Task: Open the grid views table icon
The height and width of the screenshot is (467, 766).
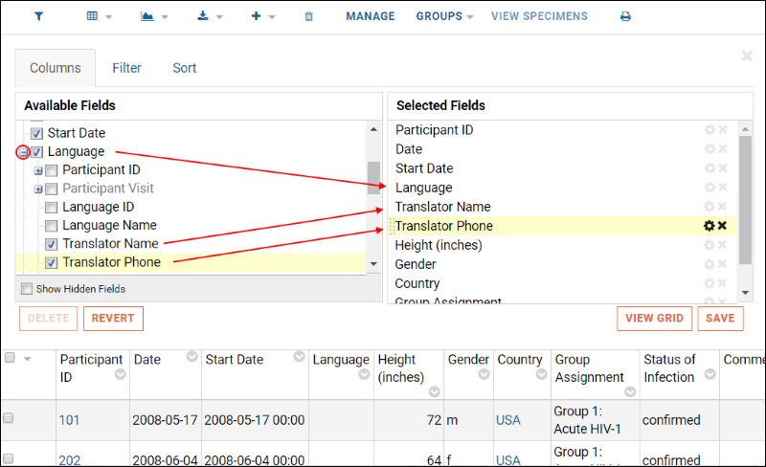Action: click(92, 16)
